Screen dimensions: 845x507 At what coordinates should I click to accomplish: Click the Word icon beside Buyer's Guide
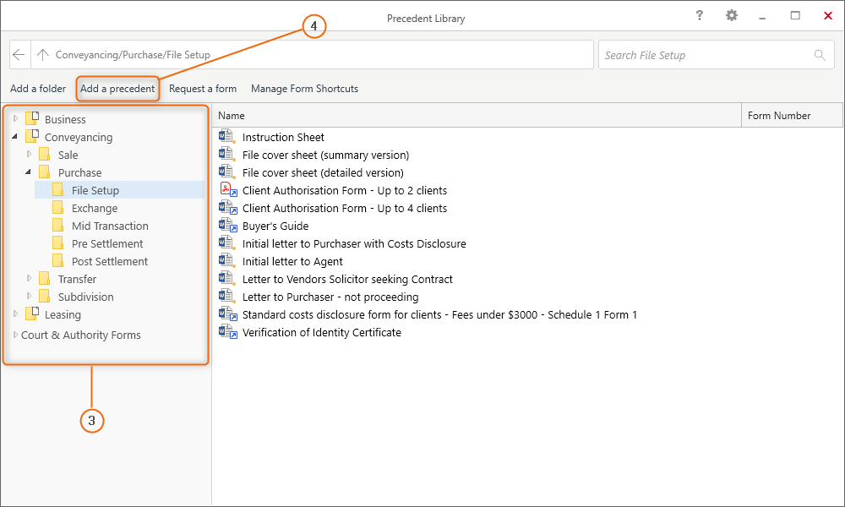coord(228,226)
